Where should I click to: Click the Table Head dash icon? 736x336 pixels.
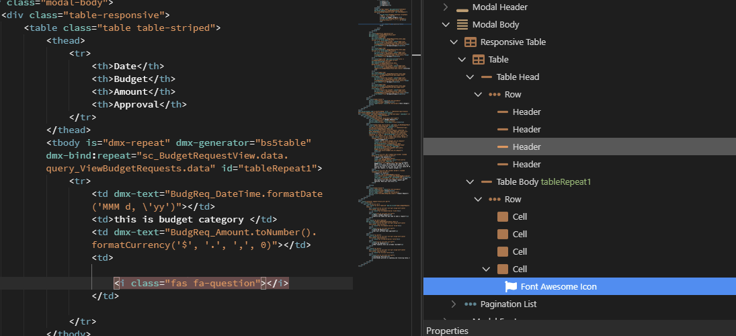point(487,77)
